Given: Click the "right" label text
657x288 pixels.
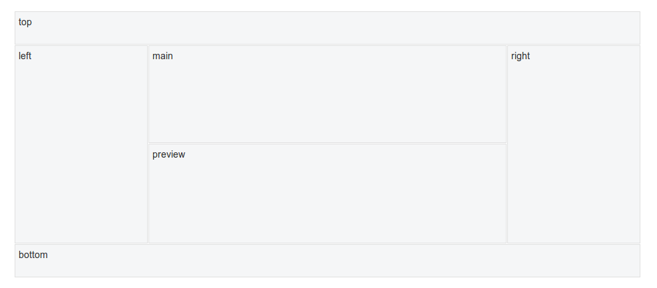Looking at the screenshot, I should coord(521,56).
